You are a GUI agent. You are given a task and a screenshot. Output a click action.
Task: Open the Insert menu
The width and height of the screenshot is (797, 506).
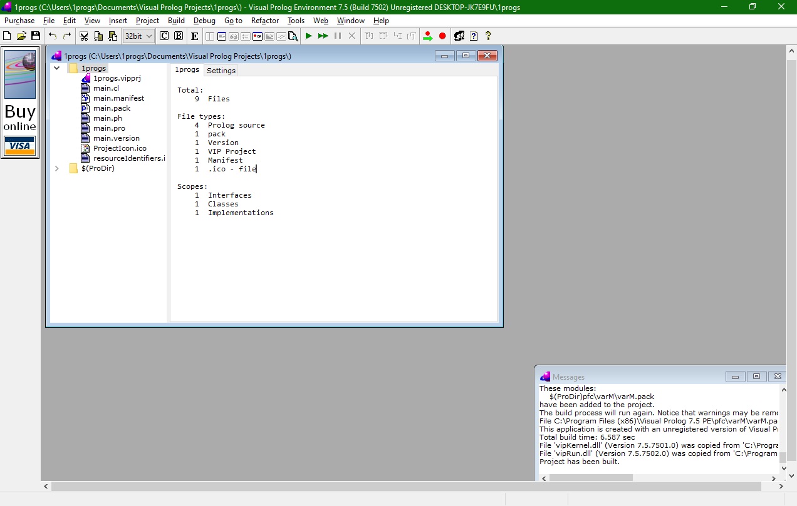click(x=118, y=21)
